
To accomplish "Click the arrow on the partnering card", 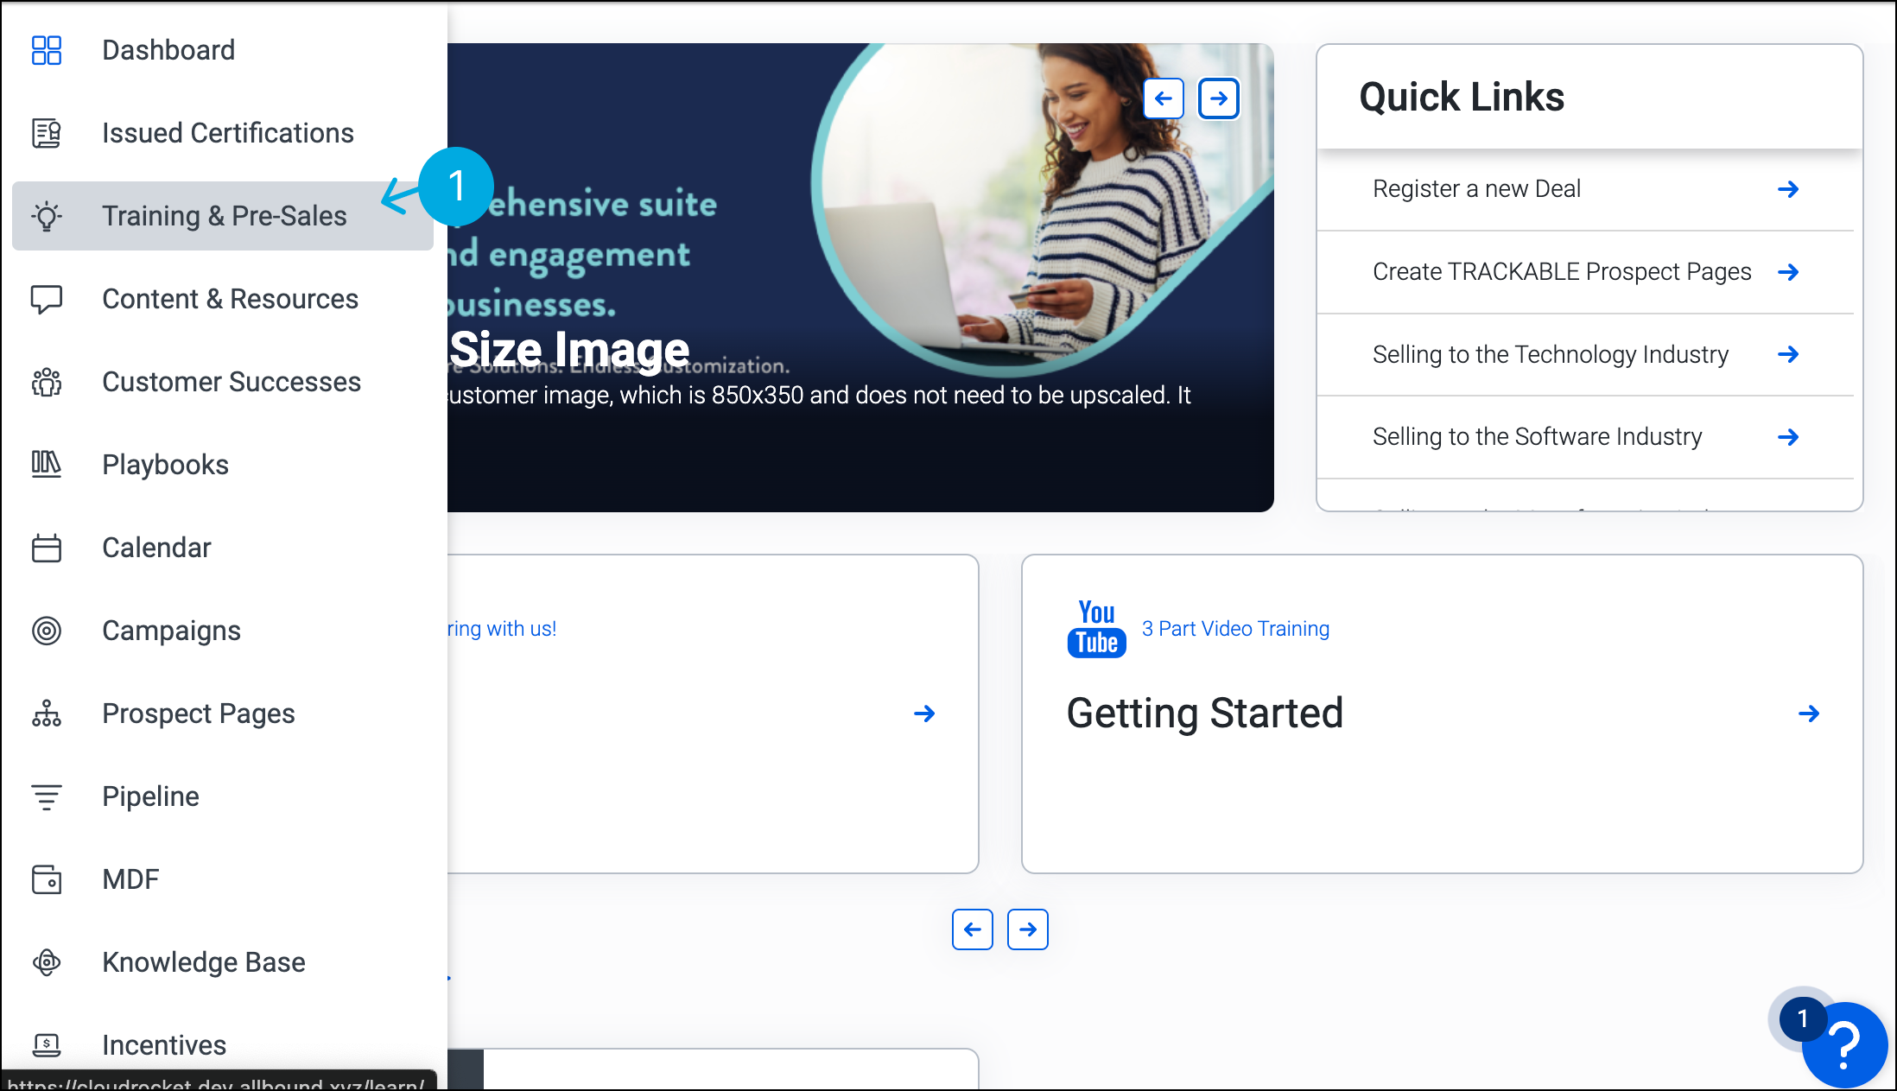I will [x=924, y=714].
